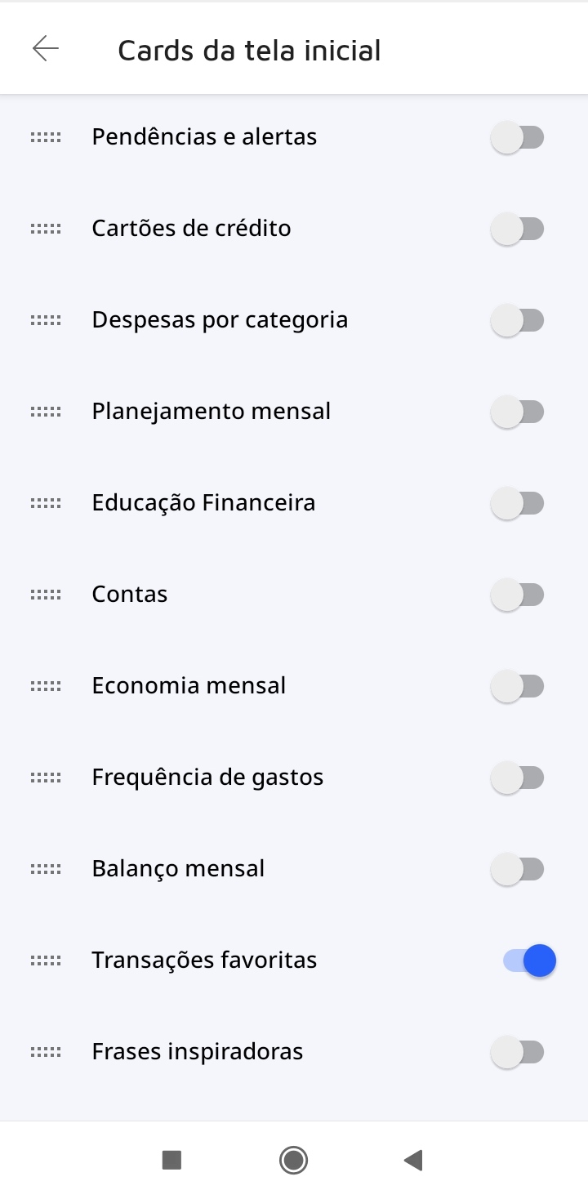Tap drag handle next to Contas
588x1199 pixels.
point(46,595)
